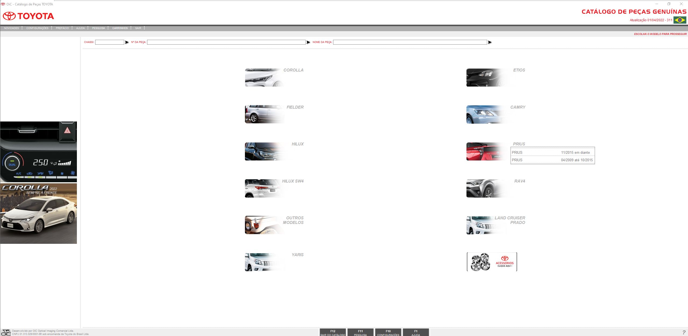Screen dimensions: 688x336
Task: Click the OUTROS MODELOS label
Action: tap(293, 220)
